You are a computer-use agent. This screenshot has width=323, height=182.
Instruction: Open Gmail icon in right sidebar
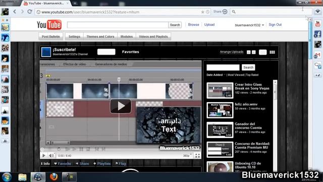[317, 55]
